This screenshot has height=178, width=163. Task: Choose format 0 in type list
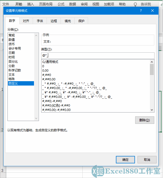(x=96, y=66)
